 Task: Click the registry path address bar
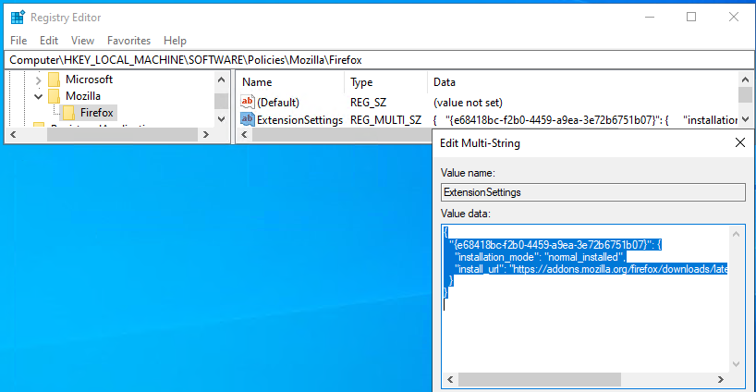point(379,60)
